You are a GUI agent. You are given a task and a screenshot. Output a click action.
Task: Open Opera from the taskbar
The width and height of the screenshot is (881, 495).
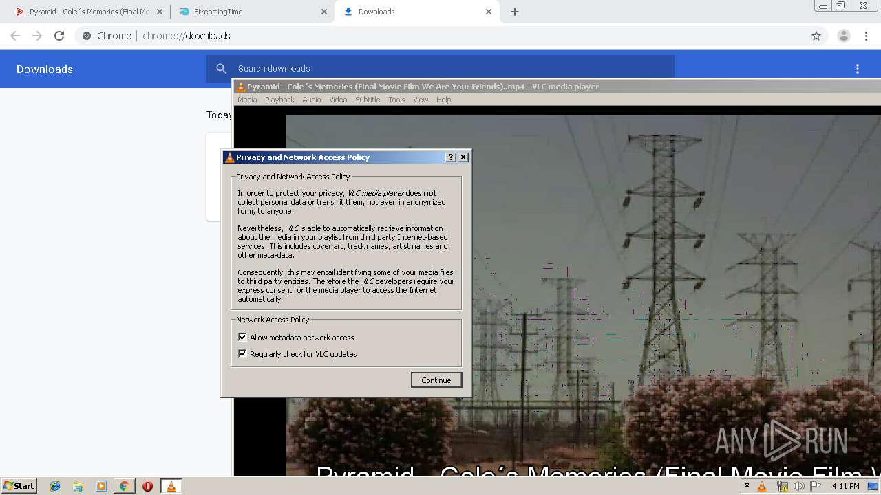[147, 486]
